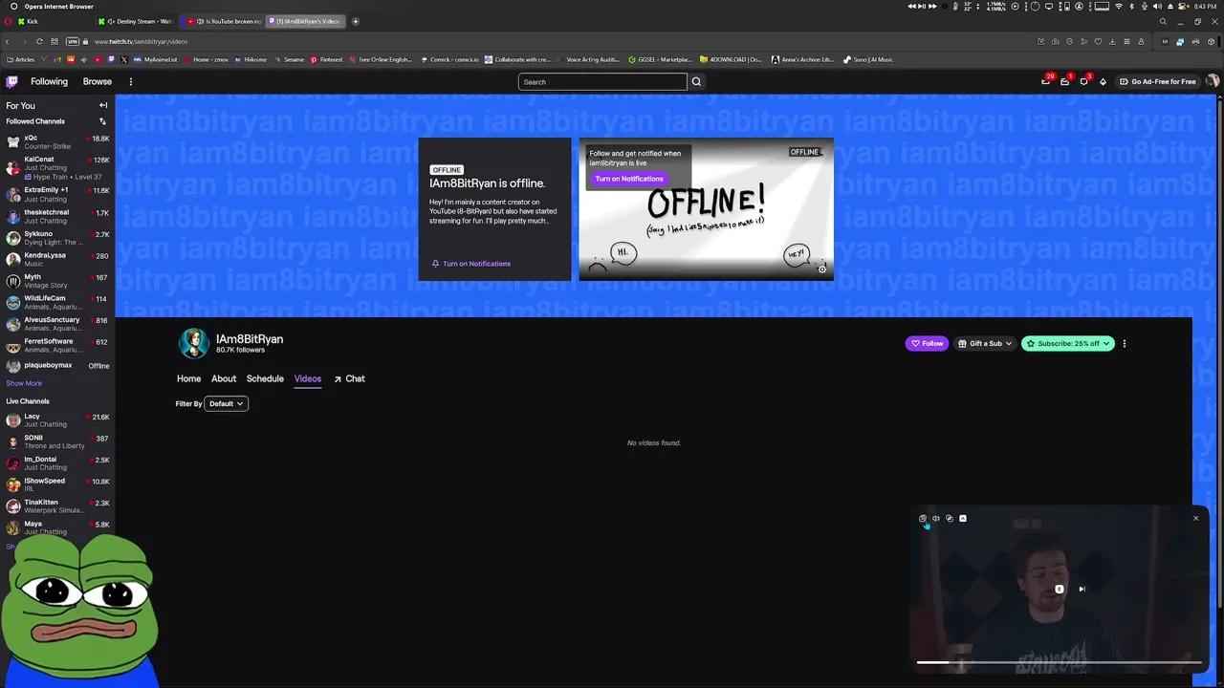The height and width of the screenshot is (688, 1224).
Task: Click the browser address bar URL
Action: [x=141, y=41]
